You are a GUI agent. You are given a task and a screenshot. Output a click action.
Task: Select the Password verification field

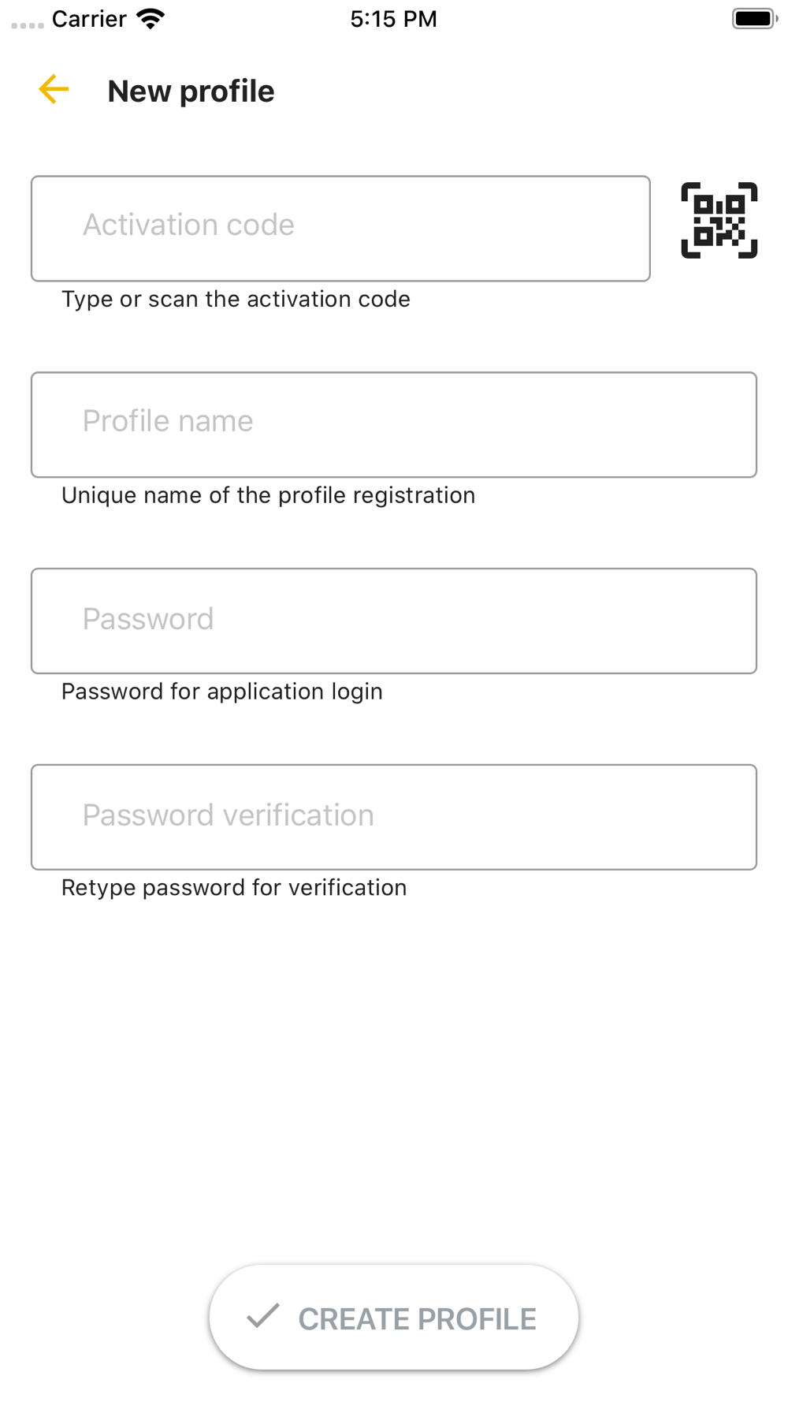click(394, 817)
